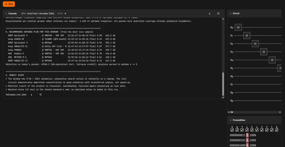Copy the console output
285x147 pixels.
[x=218, y=13]
